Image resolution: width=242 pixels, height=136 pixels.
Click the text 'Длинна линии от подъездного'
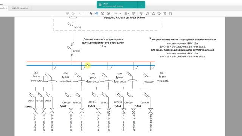click(103, 39)
